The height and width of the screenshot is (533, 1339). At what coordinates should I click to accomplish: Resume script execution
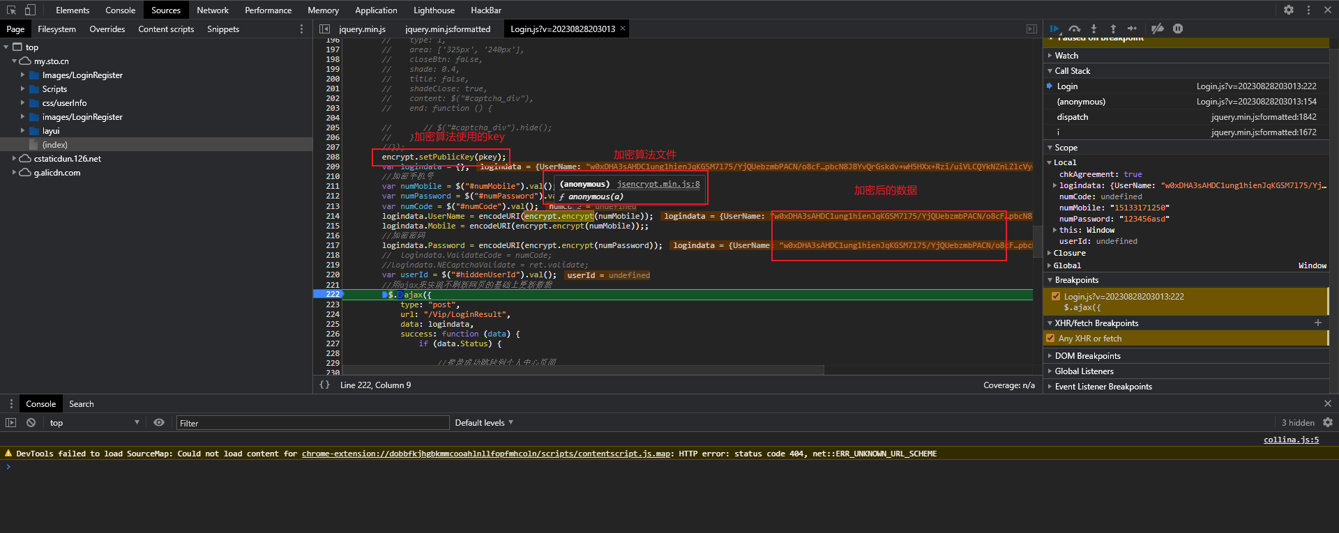click(1055, 29)
